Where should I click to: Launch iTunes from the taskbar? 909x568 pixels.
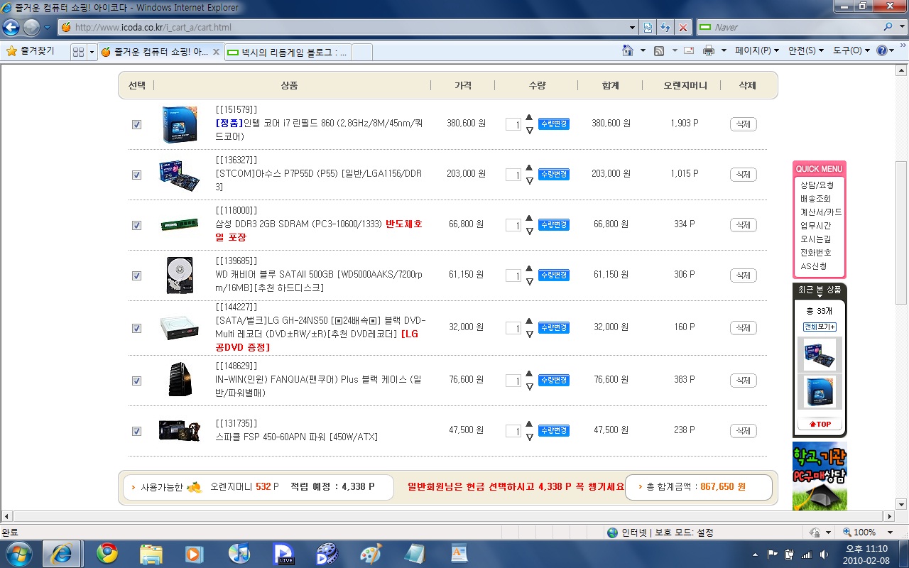(x=239, y=553)
